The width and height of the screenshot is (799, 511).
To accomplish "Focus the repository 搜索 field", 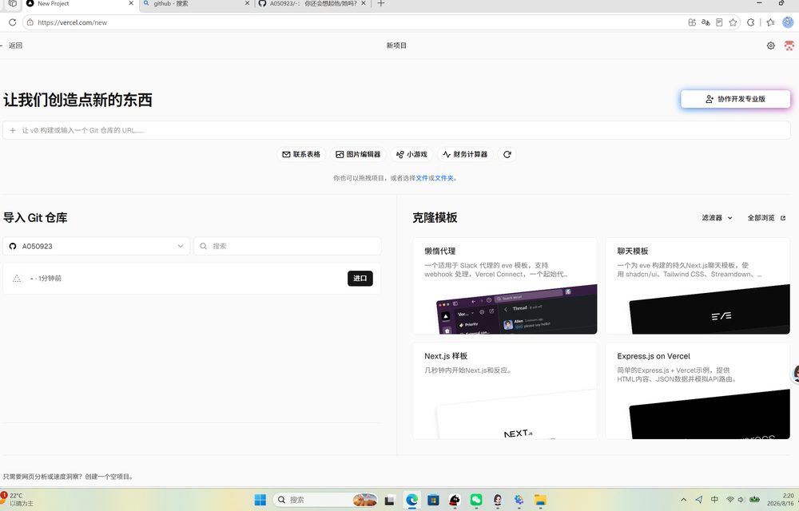I will [x=288, y=247].
